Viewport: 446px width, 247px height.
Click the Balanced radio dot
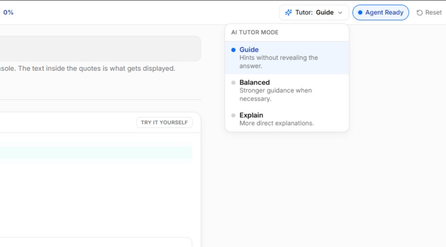click(x=234, y=83)
